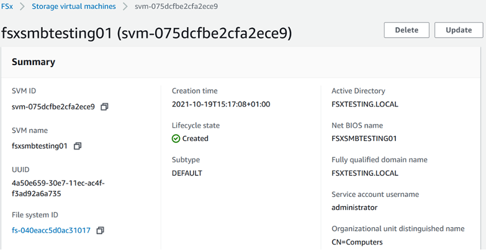
Task: Click the chevron after Storage virtual machines
Action: click(x=125, y=6)
